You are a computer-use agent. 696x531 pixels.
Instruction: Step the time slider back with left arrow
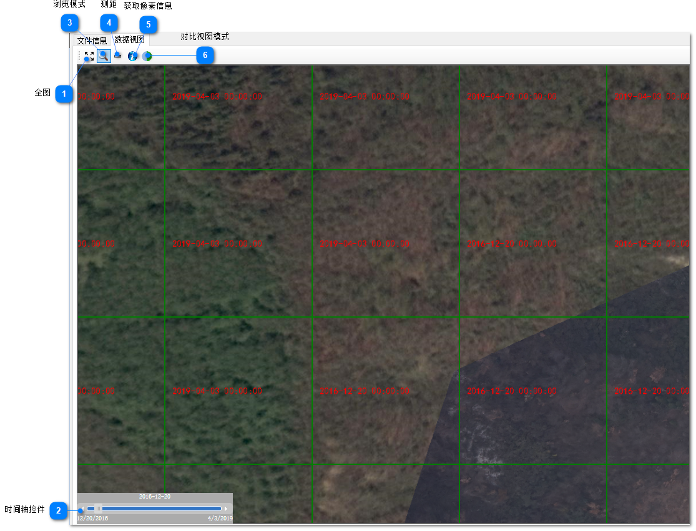82,509
